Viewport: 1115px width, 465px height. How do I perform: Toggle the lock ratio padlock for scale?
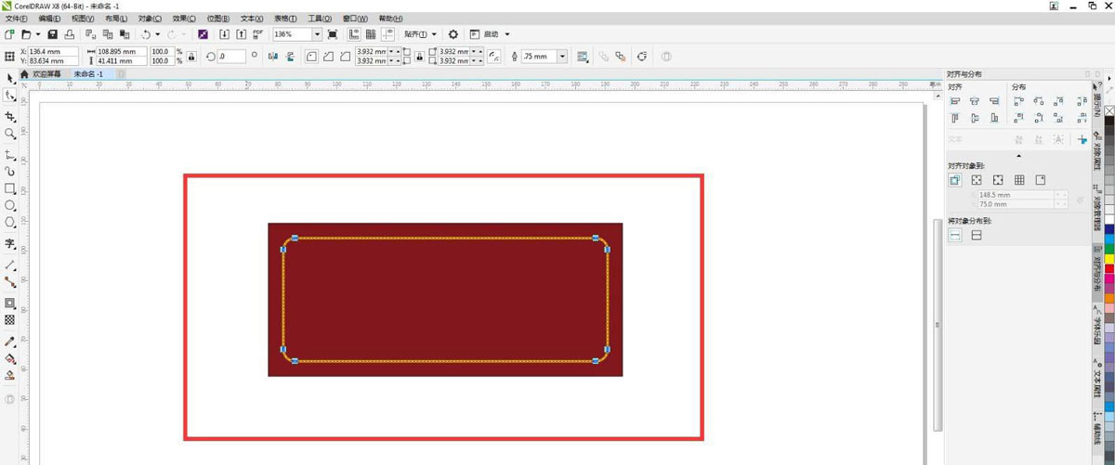point(191,57)
